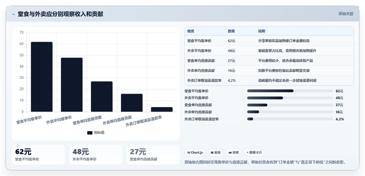Click the 外卖订单取消及退款率 cell in the table

coord(204,81)
